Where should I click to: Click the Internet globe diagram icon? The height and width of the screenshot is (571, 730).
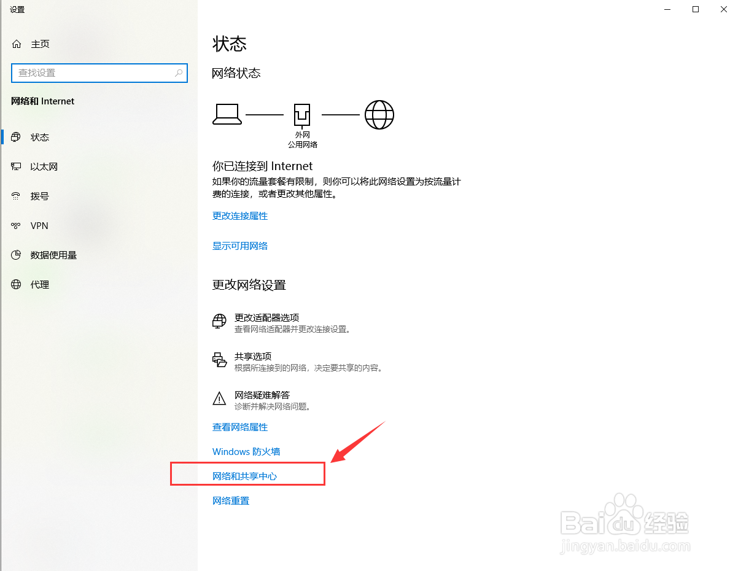tap(379, 115)
